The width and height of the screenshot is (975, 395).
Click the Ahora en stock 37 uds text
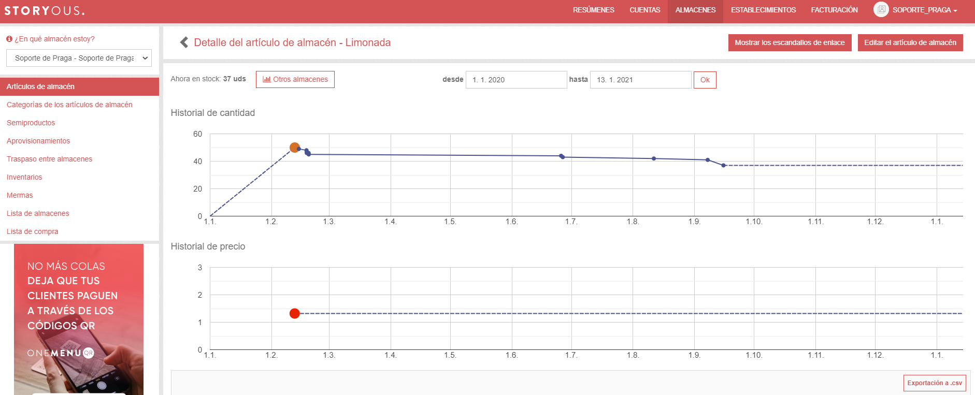tap(208, 79)
